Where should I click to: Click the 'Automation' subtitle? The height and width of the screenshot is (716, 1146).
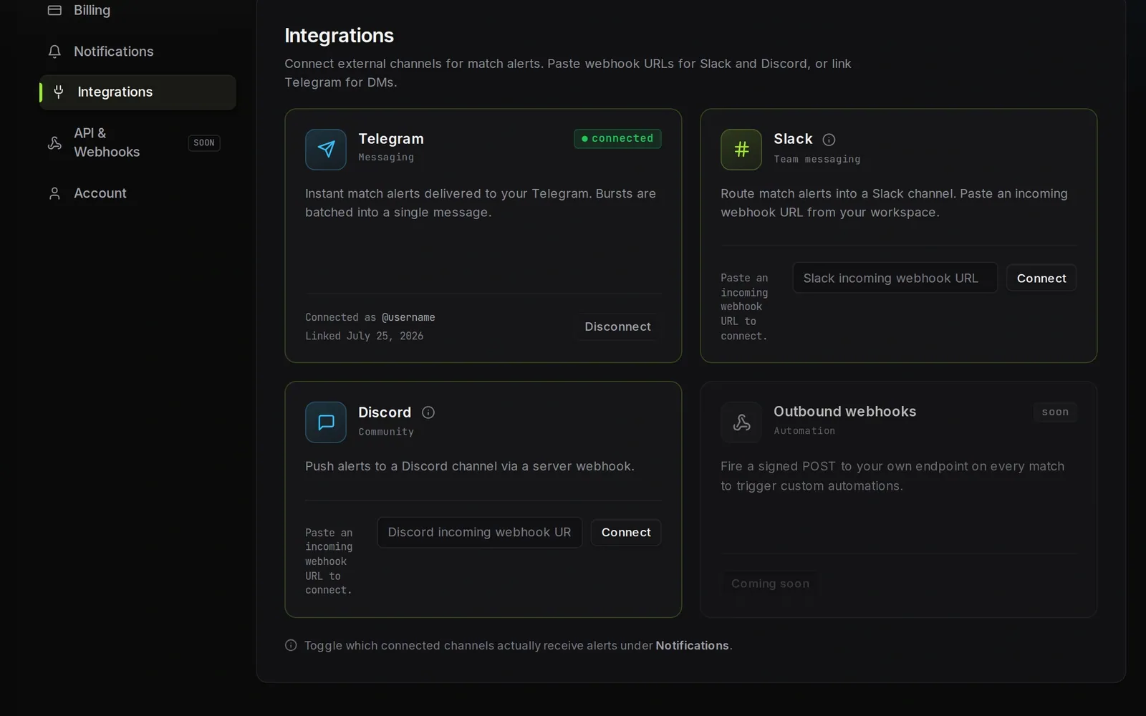804,430
